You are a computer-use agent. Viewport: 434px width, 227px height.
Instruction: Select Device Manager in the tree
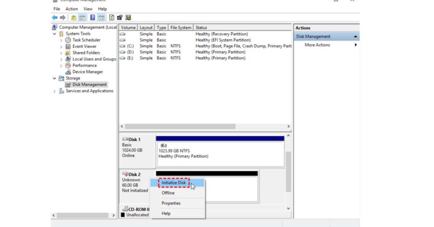click(88, 72)
